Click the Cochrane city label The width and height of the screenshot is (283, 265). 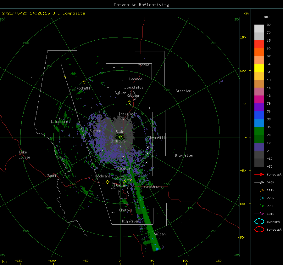coord(103,176)
